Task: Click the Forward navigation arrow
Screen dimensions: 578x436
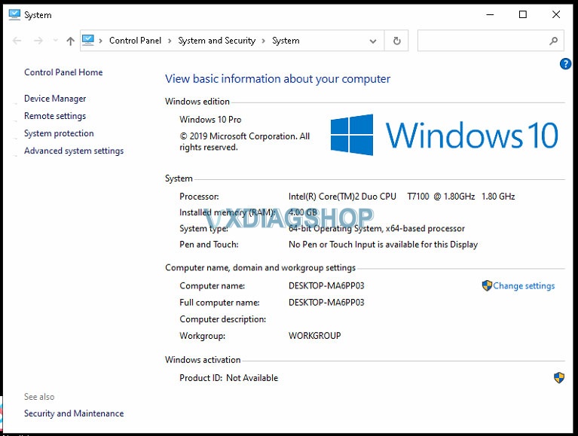Action: coord(38,41)
